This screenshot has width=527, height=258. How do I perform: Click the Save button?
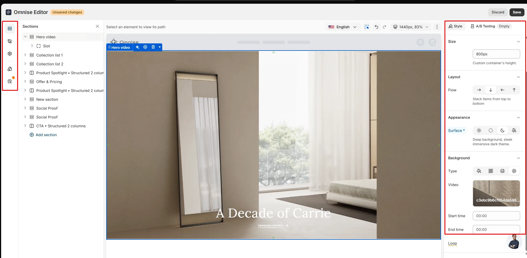pyautogui.click(x=517, y=12)
